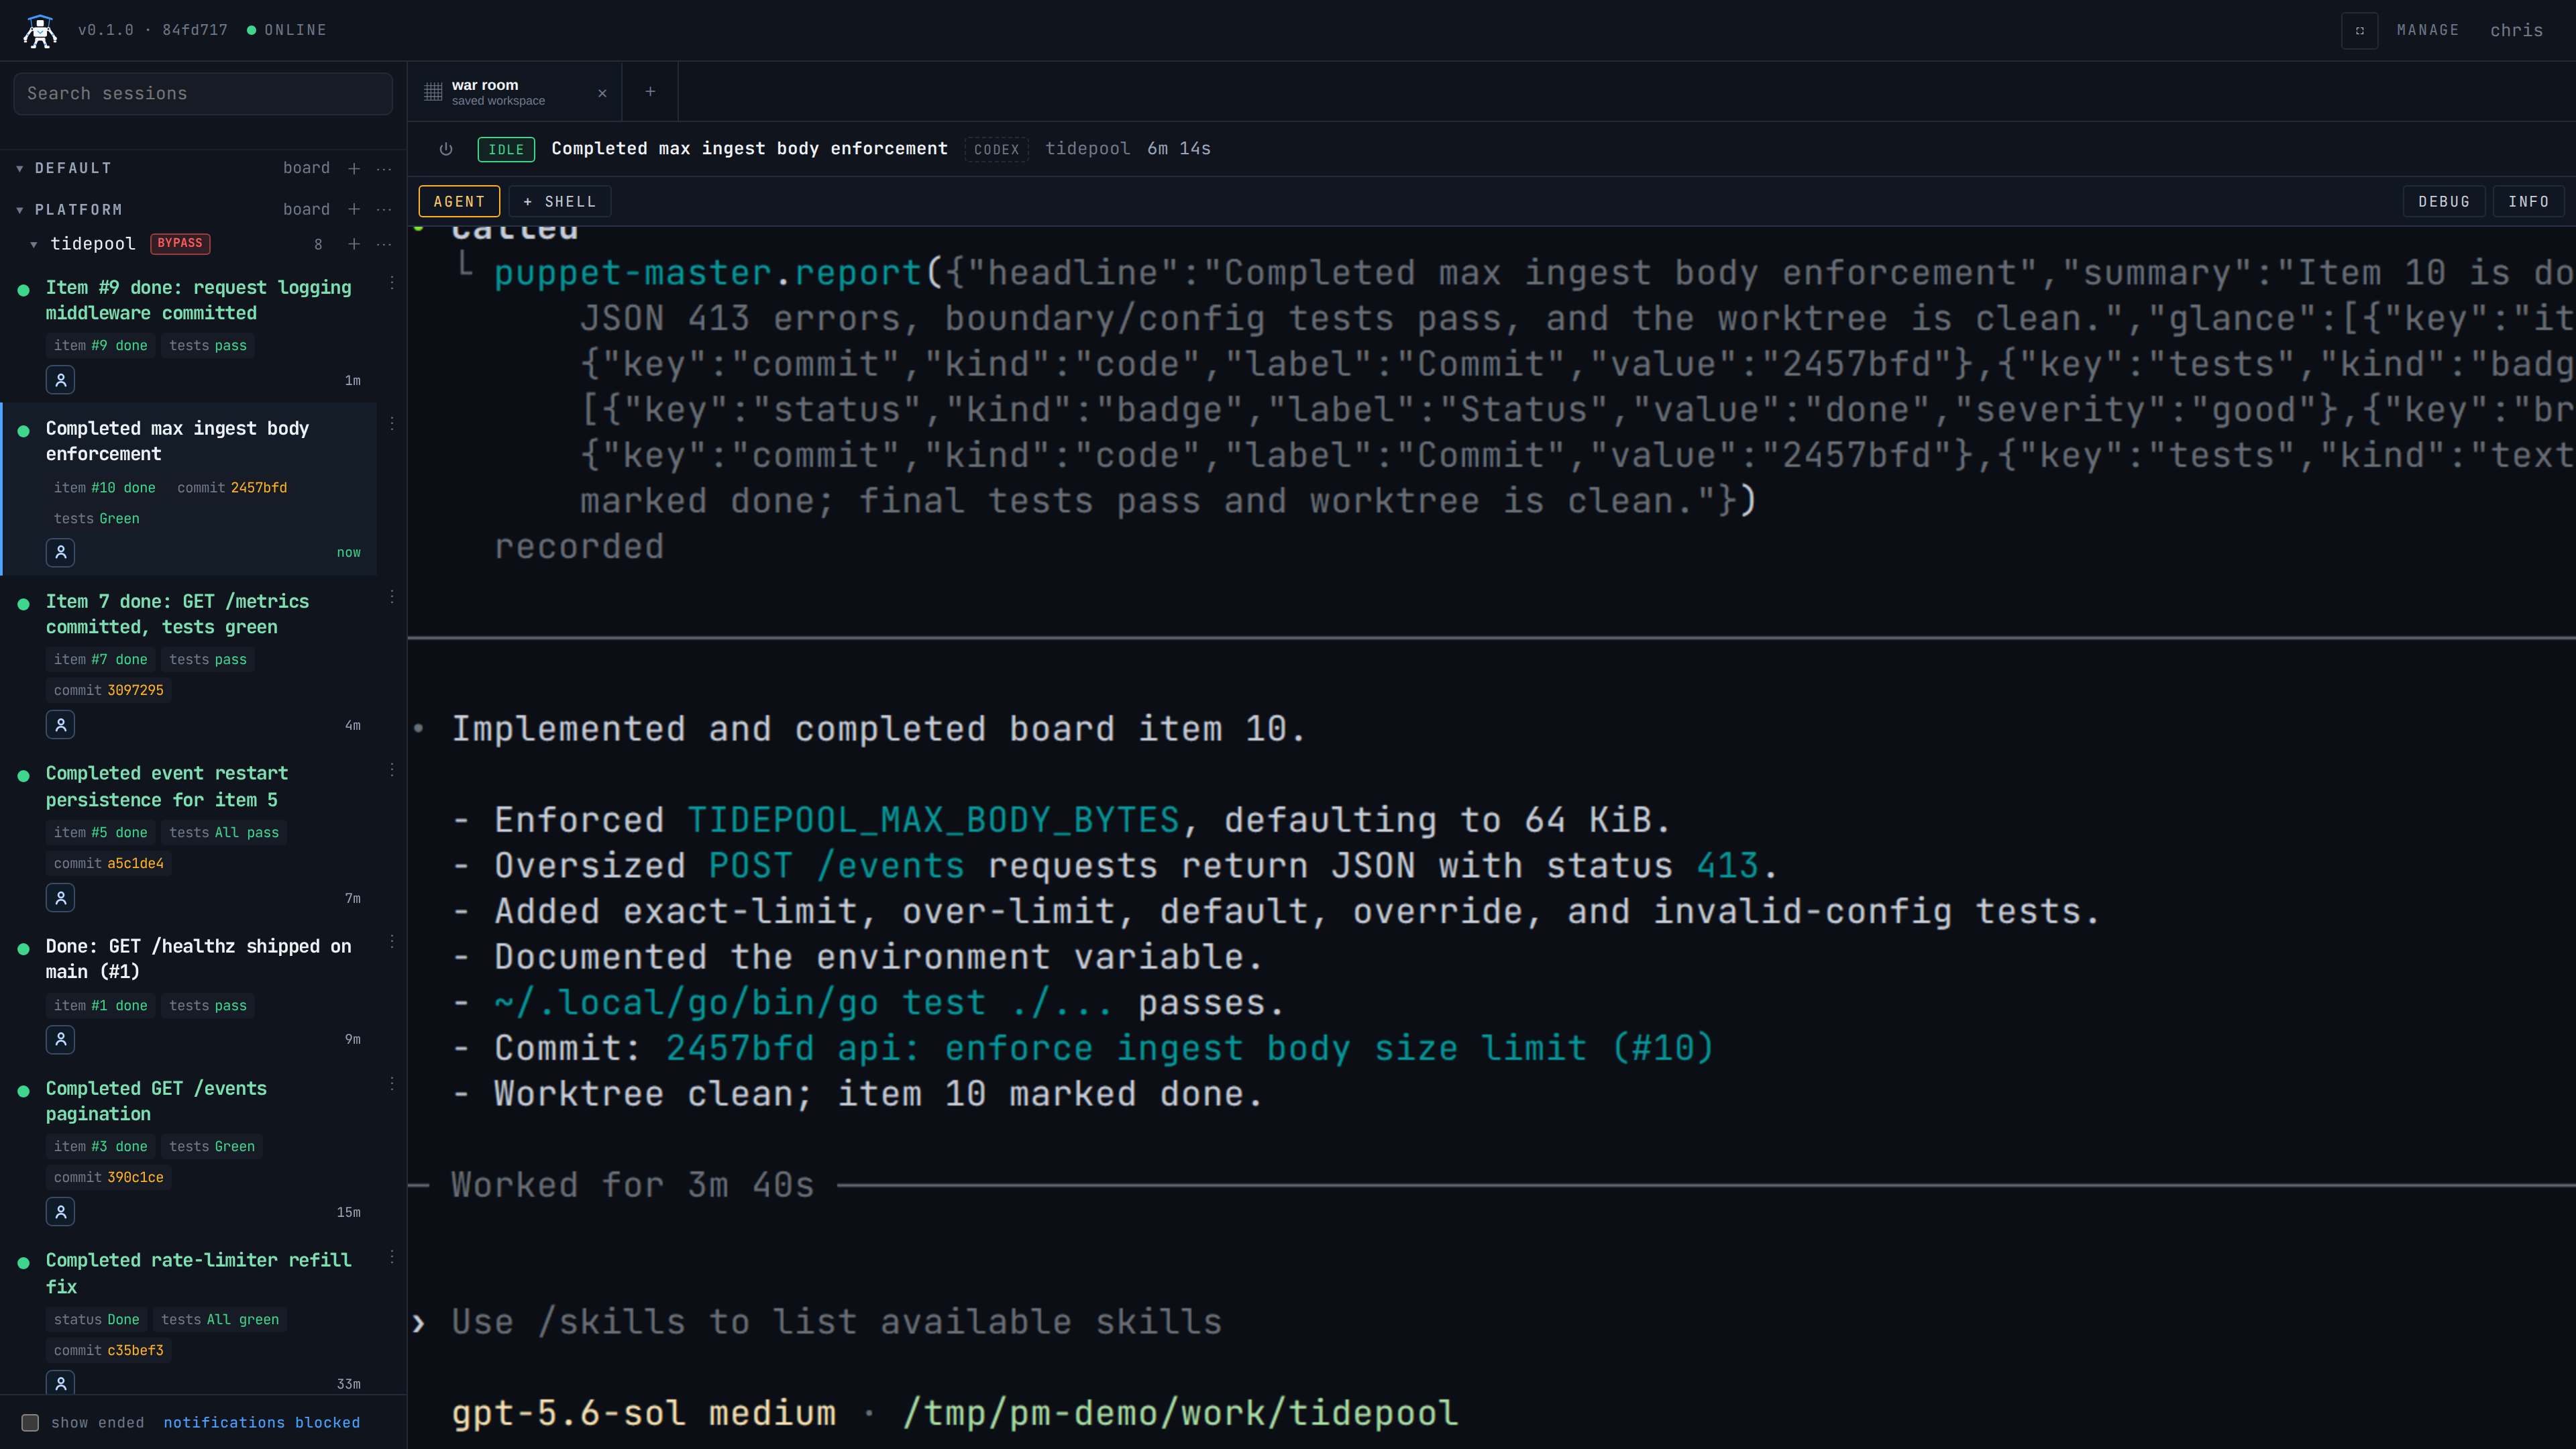Viewport: 2576px width, 1449px height.
Task: Click the TIDEPOOL_MAX_BODY_BYTES code text
Action: click(x=933, y=820)
